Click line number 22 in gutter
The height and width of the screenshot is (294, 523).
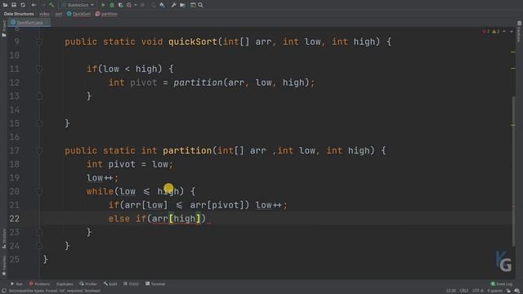[15, 219]
